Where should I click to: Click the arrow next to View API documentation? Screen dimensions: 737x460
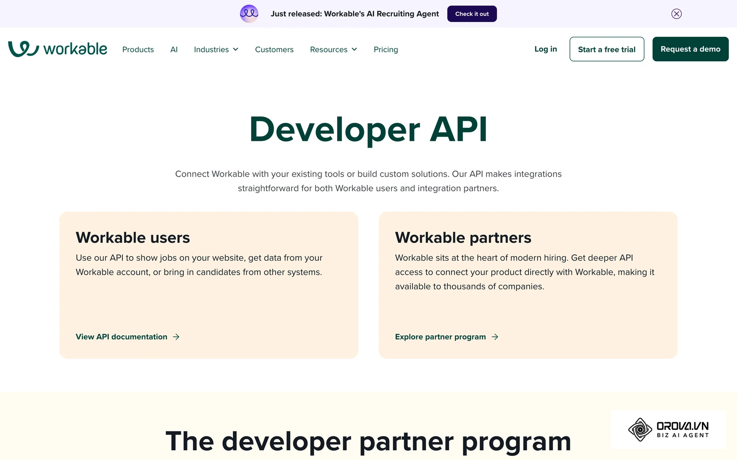click(x=176, y=337)
